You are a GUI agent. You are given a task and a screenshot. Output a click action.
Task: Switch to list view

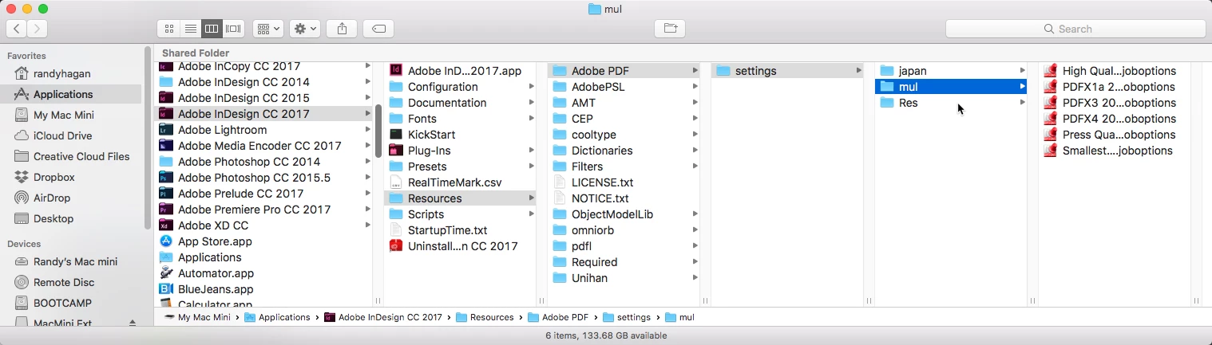[x=190, y=29]
